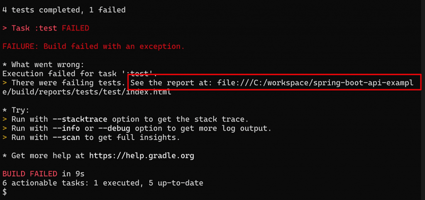Click the build/reports/tests/test/index.html path continuation
Image resolution: width=425 pixels, height=200 pixels.
(x=87, y=92)
